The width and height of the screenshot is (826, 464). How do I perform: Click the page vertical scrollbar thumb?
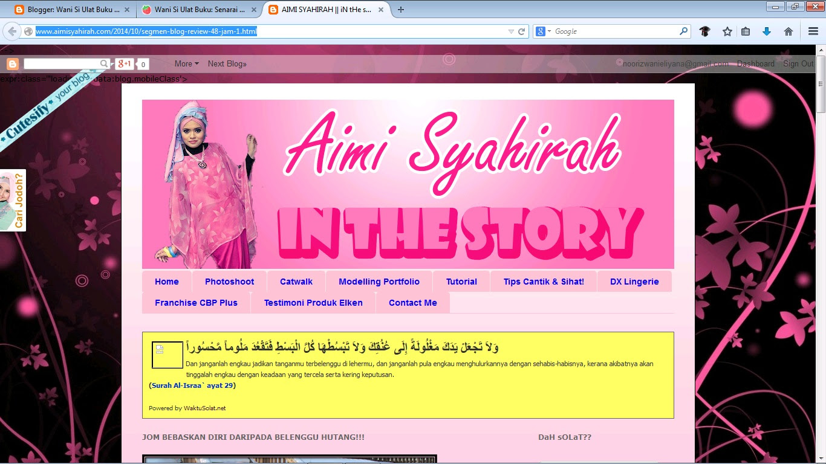coord(821,84)
